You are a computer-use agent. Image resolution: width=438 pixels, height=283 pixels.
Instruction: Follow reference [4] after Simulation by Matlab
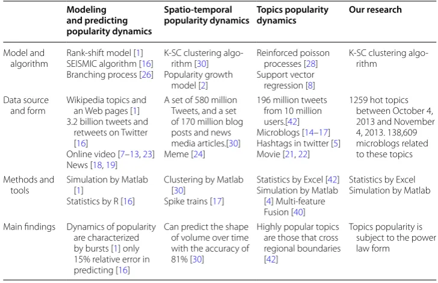[x=269, y=201]
